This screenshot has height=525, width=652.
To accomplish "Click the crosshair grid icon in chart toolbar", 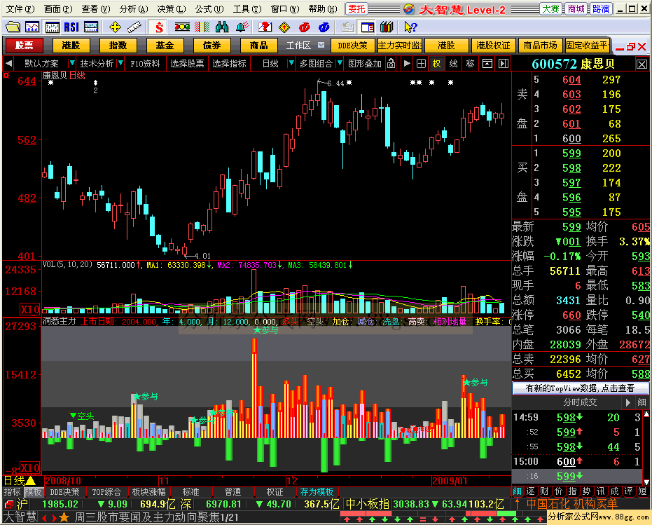I will (421, 64).
